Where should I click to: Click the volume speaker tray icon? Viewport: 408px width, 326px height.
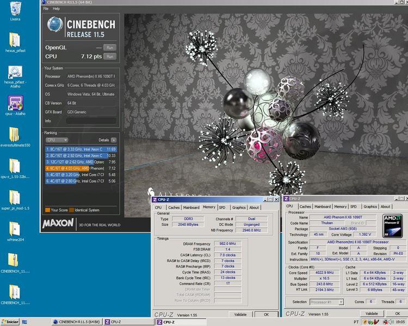click(391, 322)
